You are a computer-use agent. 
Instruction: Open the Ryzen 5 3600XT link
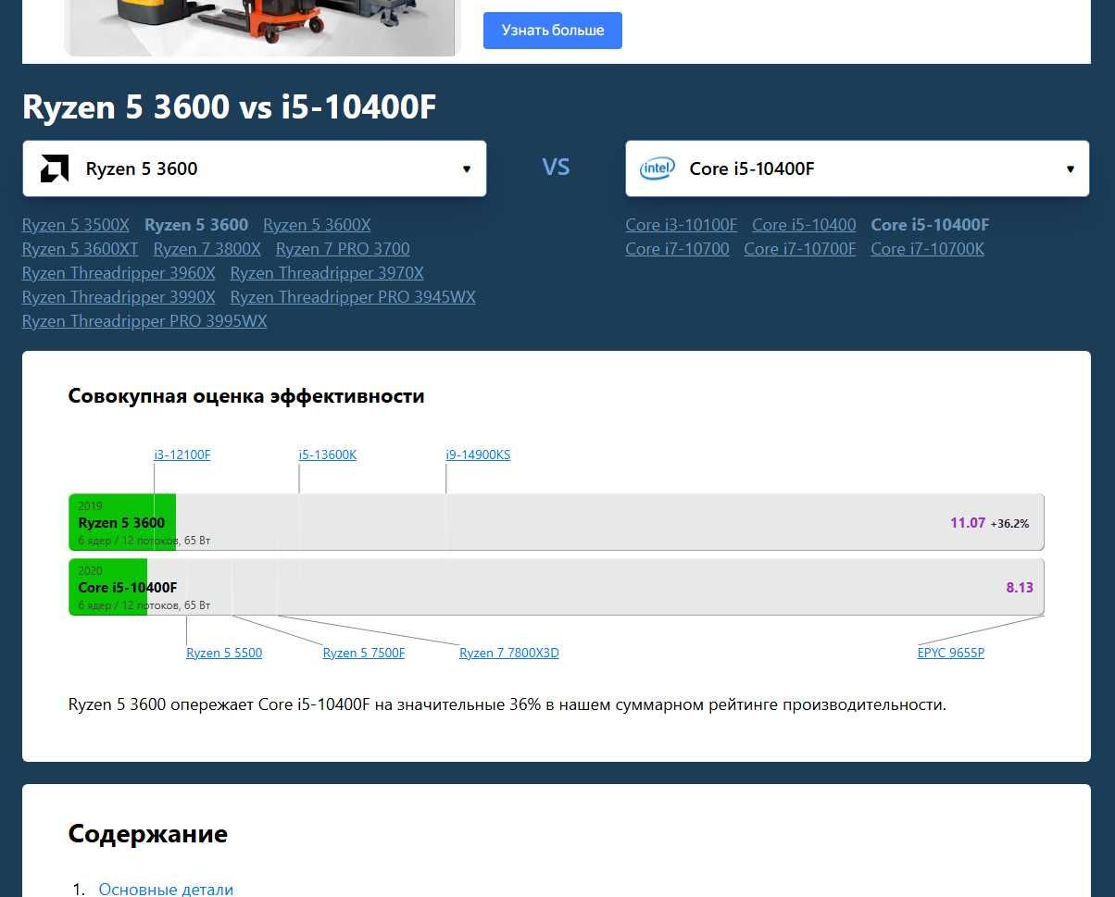(81, 249)
